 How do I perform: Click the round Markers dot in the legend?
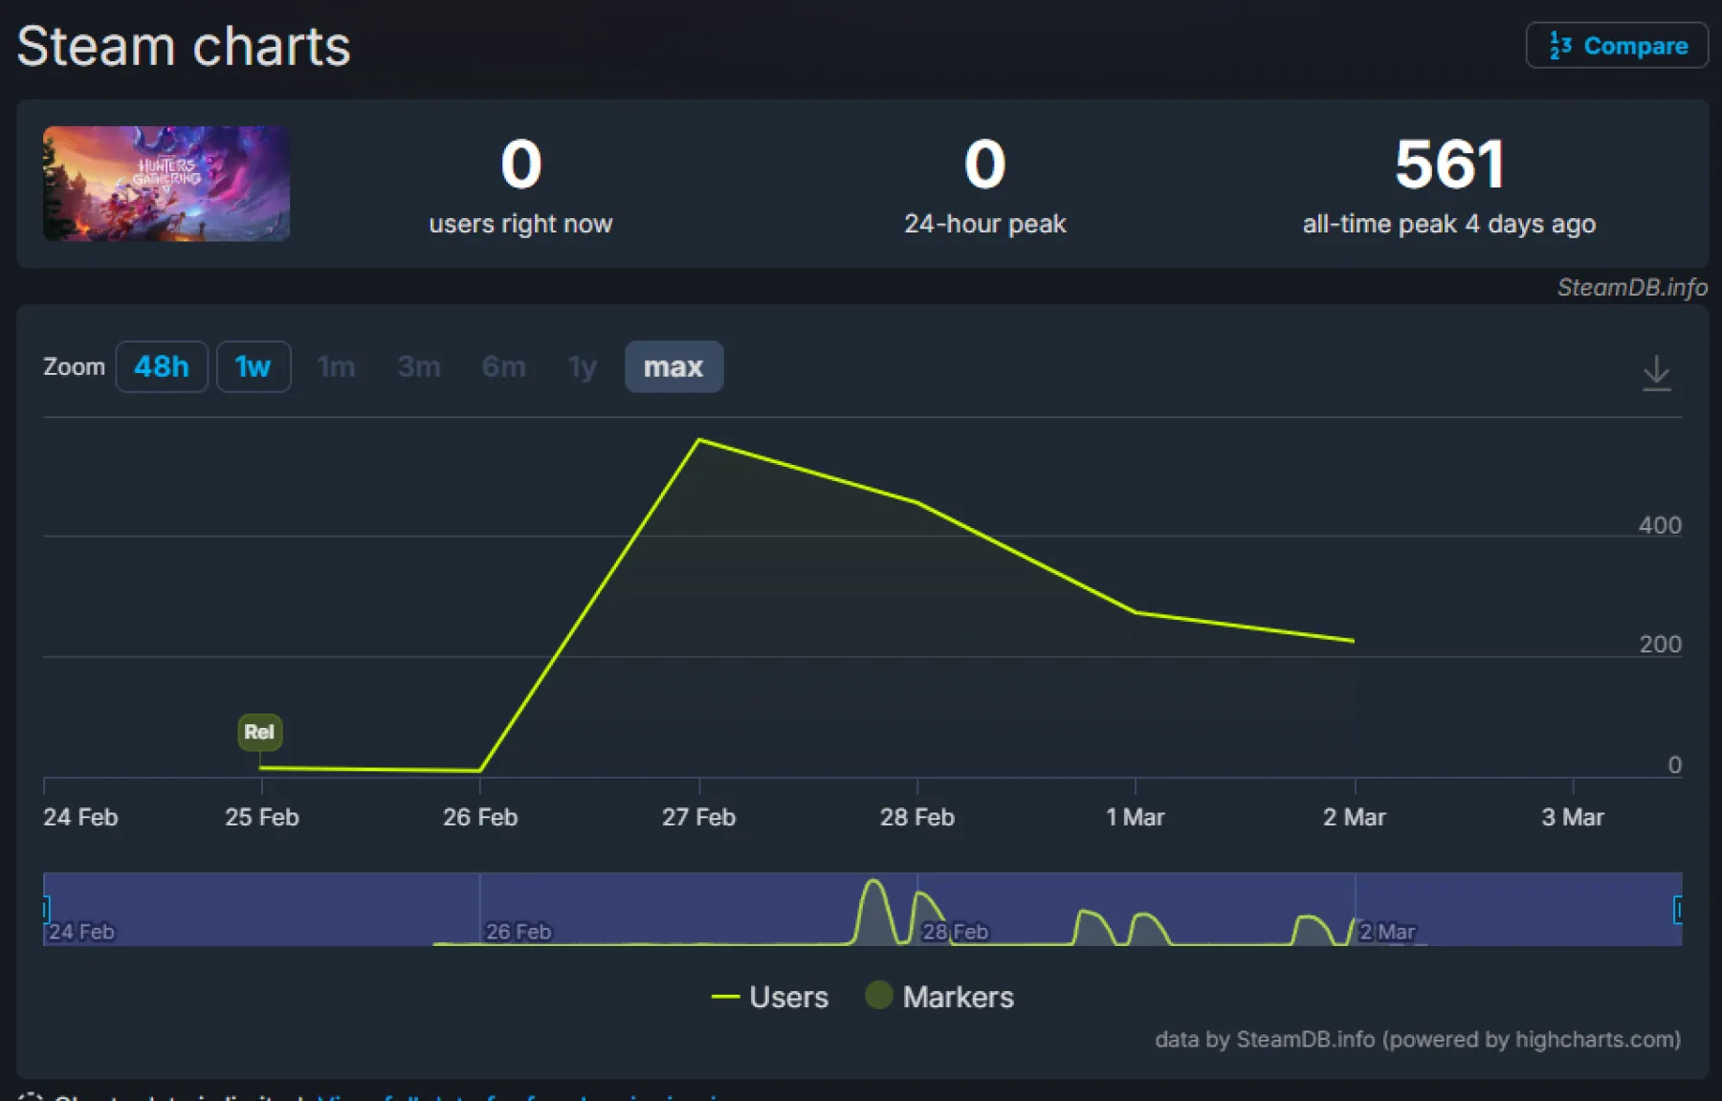click(x=877, y=996)
